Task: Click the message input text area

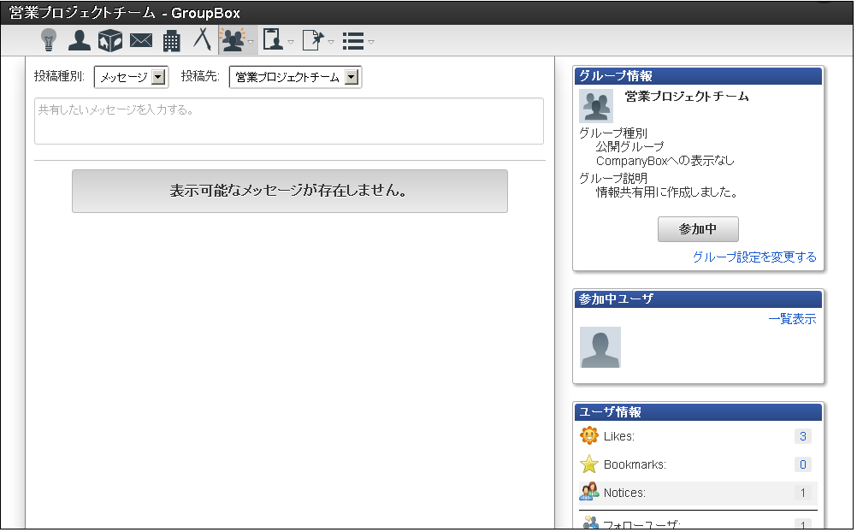Action: [288, 121]
